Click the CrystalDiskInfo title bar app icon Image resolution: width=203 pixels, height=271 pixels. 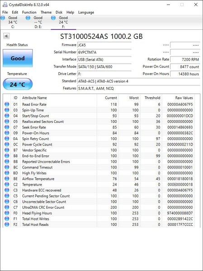pyautogui.click(x=5, y=5)
